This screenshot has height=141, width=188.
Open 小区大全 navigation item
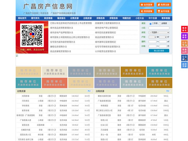pos(140,18)
